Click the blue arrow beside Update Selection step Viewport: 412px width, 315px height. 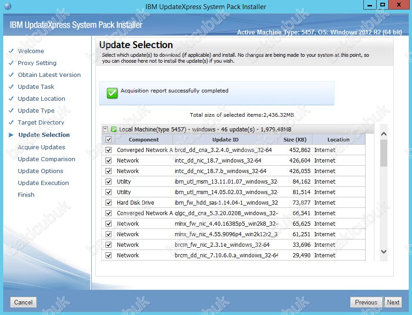11,135
